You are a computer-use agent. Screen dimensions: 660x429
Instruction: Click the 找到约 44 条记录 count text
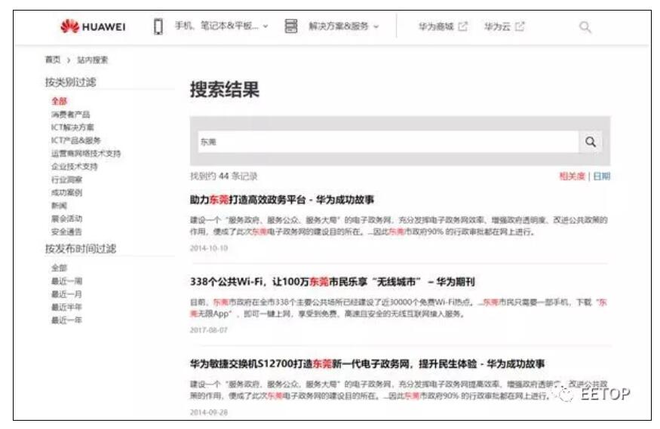tap(223, 176)
